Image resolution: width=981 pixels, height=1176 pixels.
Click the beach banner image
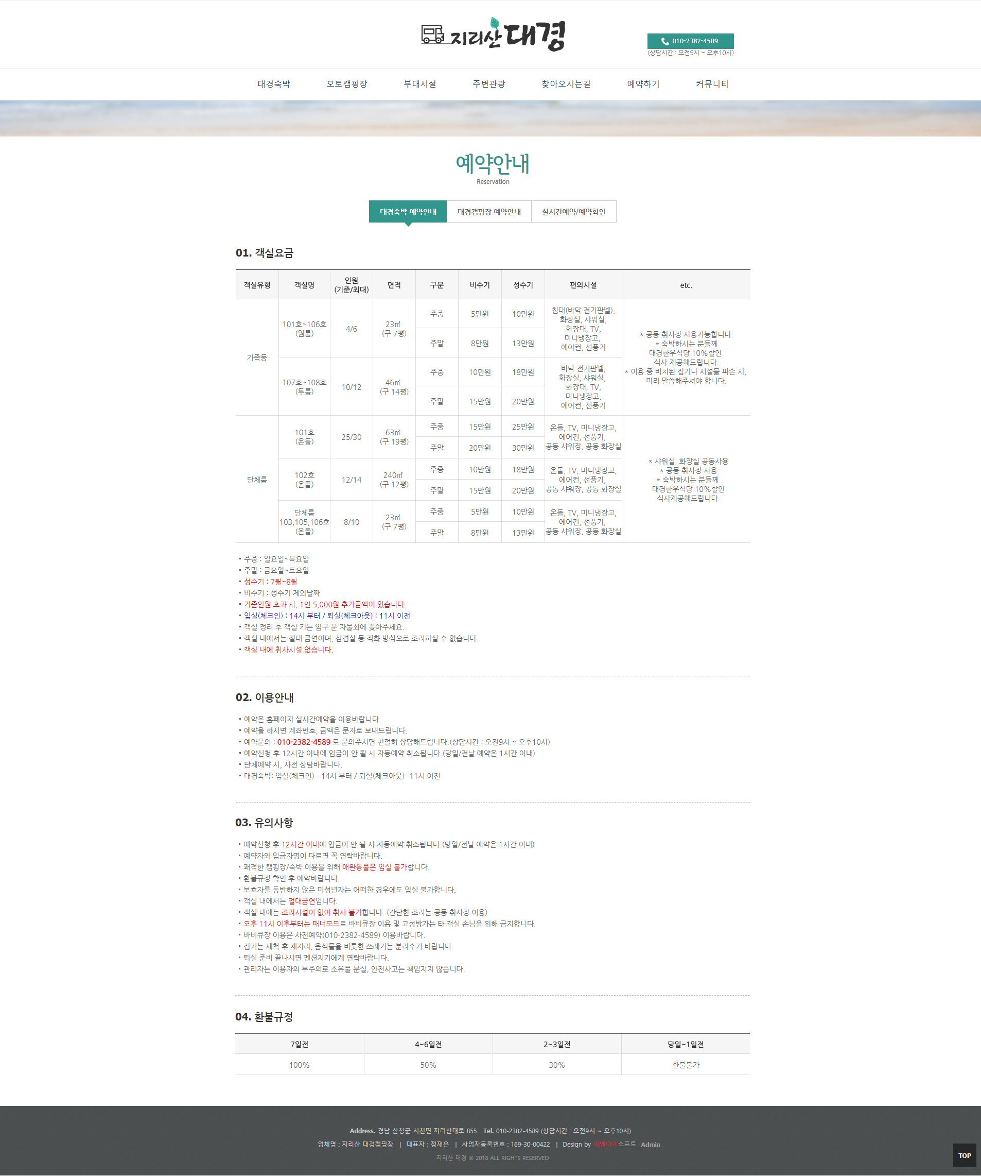click(490, 118)
